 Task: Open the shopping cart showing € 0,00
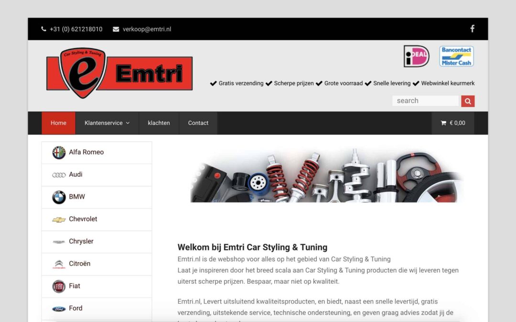(x=453, y=123)
